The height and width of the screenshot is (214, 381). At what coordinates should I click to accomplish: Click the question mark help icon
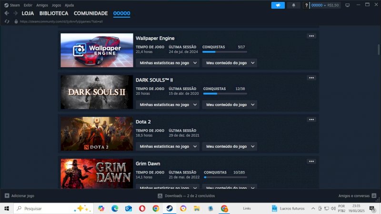click(x=306, y=5)
